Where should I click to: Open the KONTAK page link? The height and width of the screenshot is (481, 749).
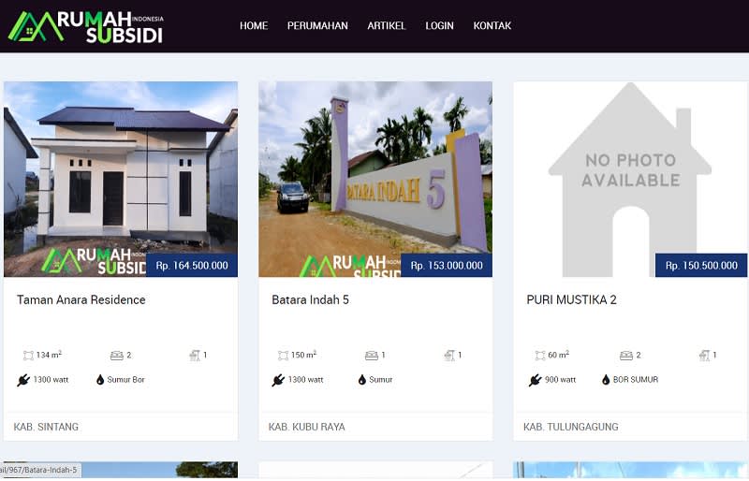pos(492,26)
